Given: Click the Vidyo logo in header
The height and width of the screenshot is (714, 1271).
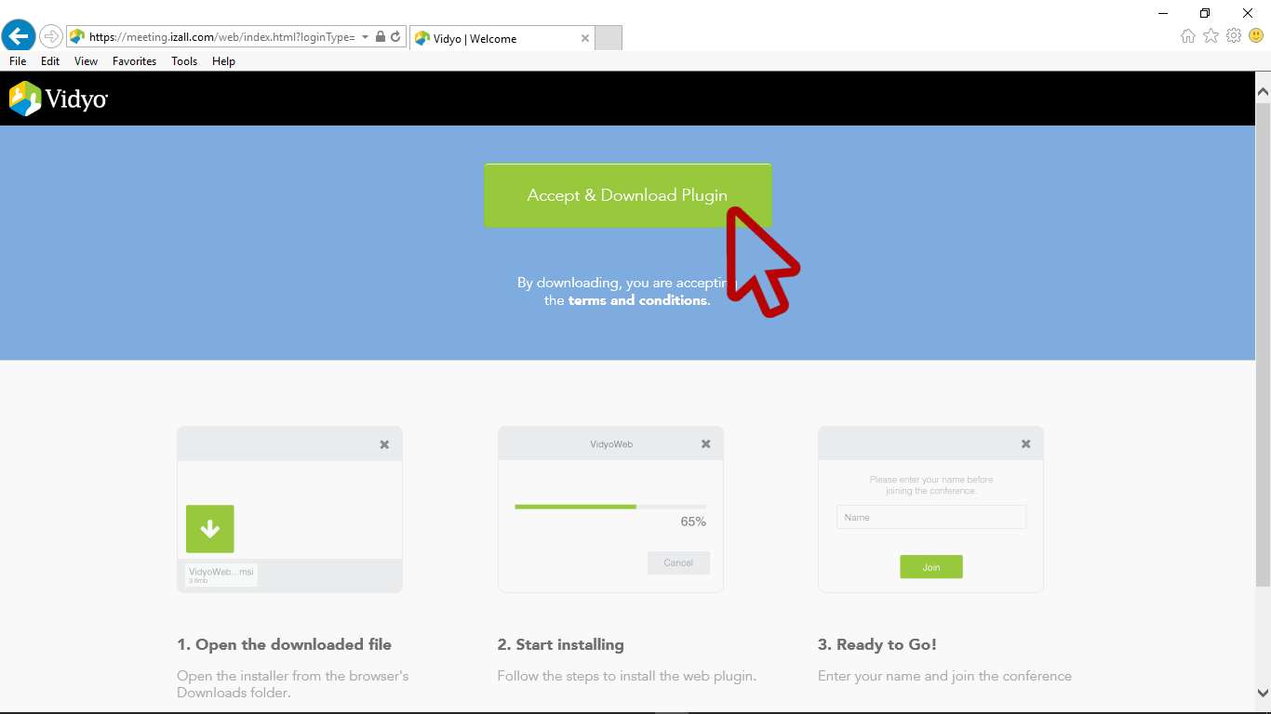Looking at the screenshot, I should pyautogui.click(x=59, y=99).
